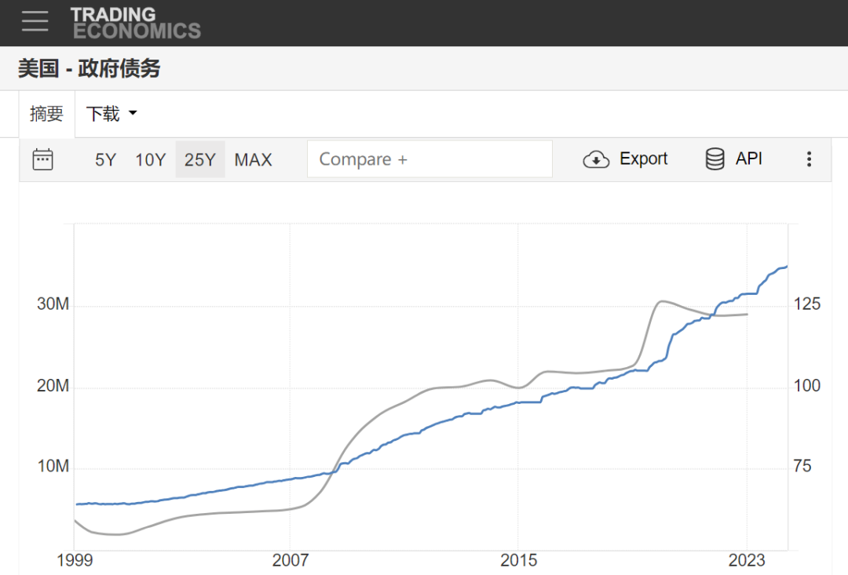The width and height of the screenshot is (848, 575).
Task: Click the database icon beside API
Action: (715, 159)
